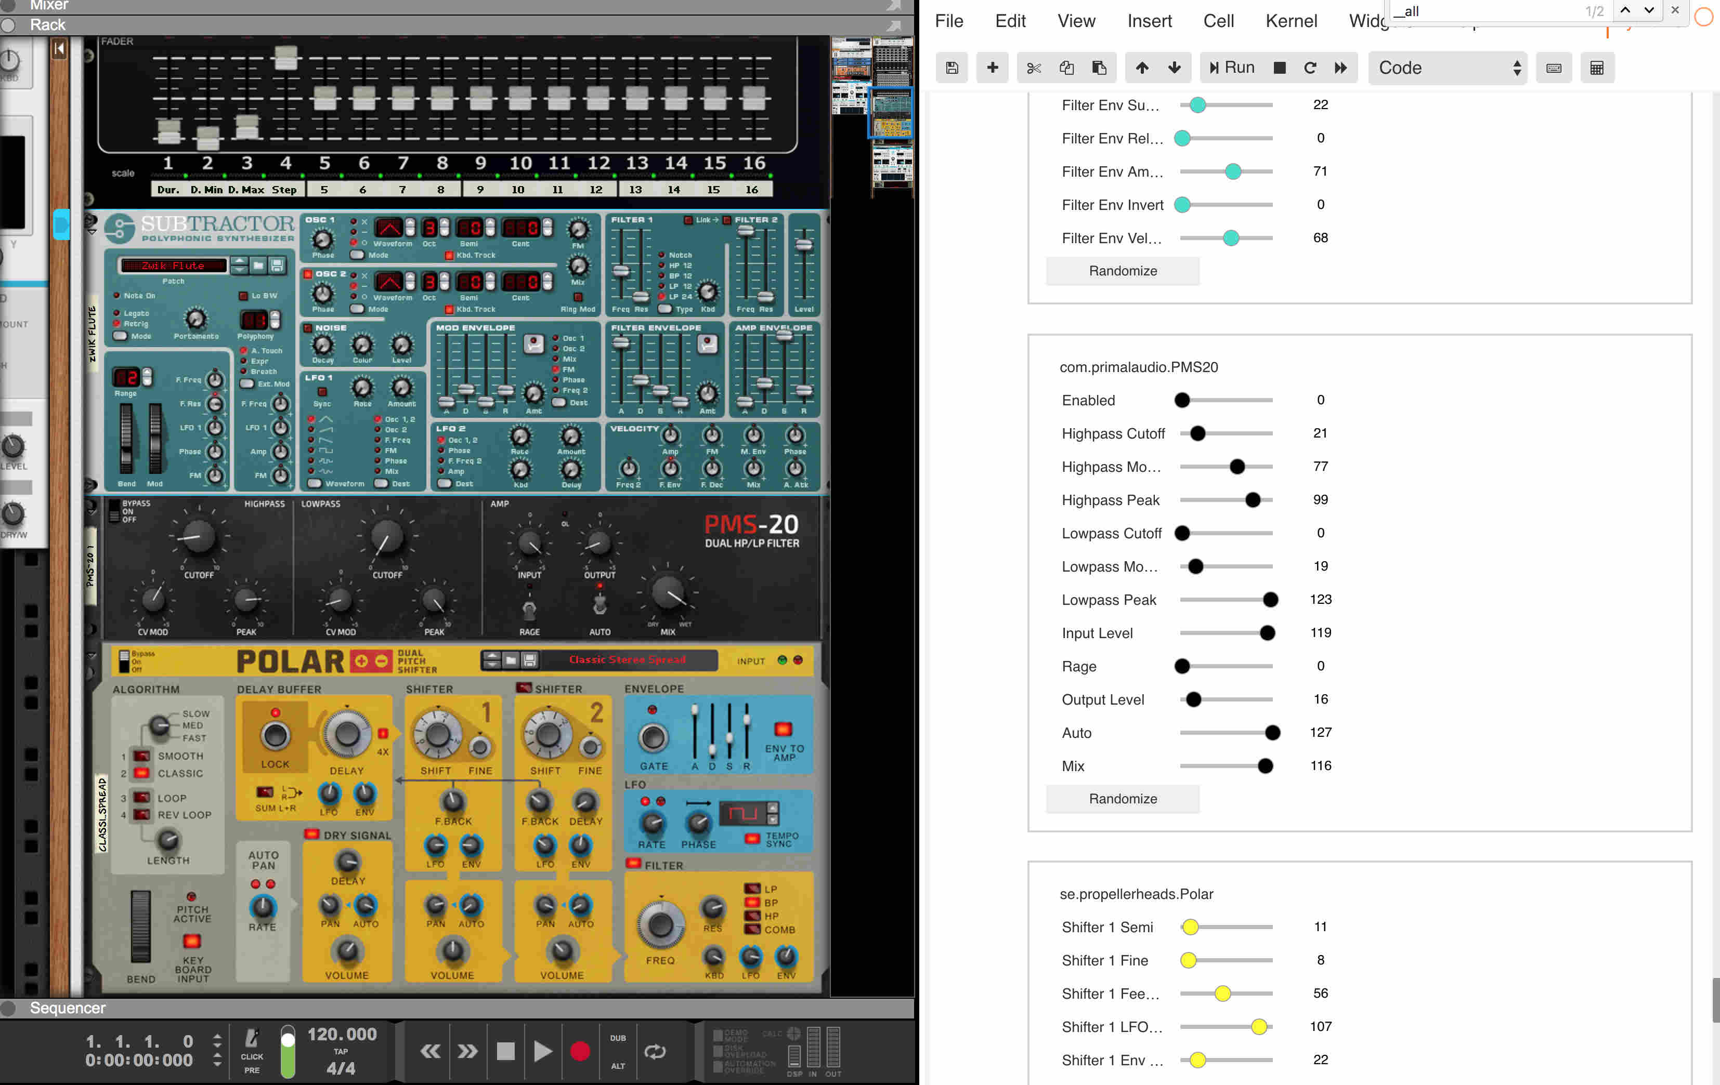Toggle the Polar delay buffer Lock button
This screenshot has height=1085, width=1720.
pyautogui.click(x=275, y=737)
